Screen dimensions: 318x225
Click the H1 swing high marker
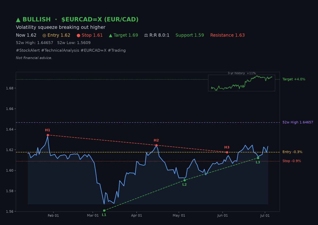[x=48, y=135]
